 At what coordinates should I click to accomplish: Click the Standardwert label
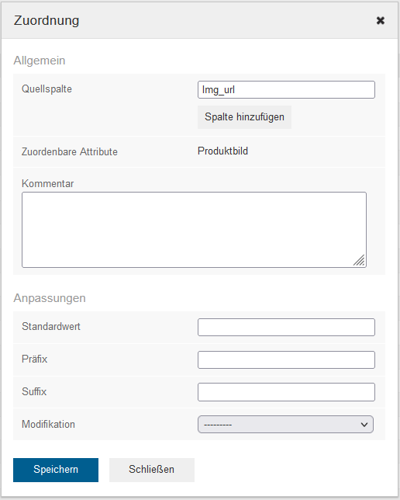tap(51, 327)
